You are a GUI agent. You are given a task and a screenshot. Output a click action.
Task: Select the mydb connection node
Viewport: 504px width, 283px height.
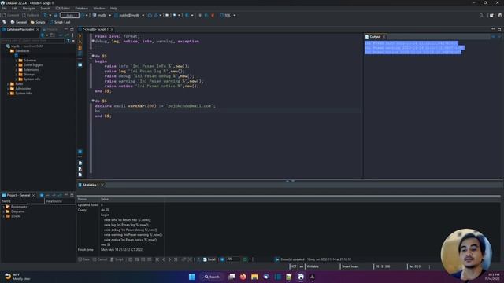coord(24,46)
